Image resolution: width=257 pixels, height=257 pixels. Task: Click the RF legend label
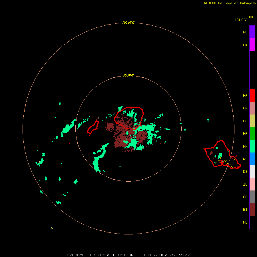coord(245,32)
